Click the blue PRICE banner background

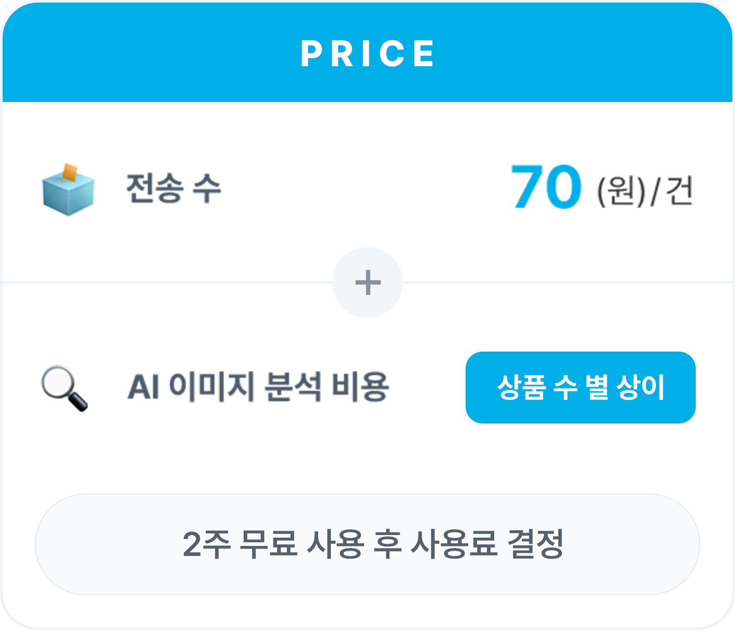[367, 52]
